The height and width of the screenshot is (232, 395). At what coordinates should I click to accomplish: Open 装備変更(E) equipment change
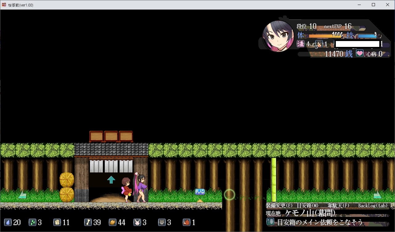click(x=279, y=205)
